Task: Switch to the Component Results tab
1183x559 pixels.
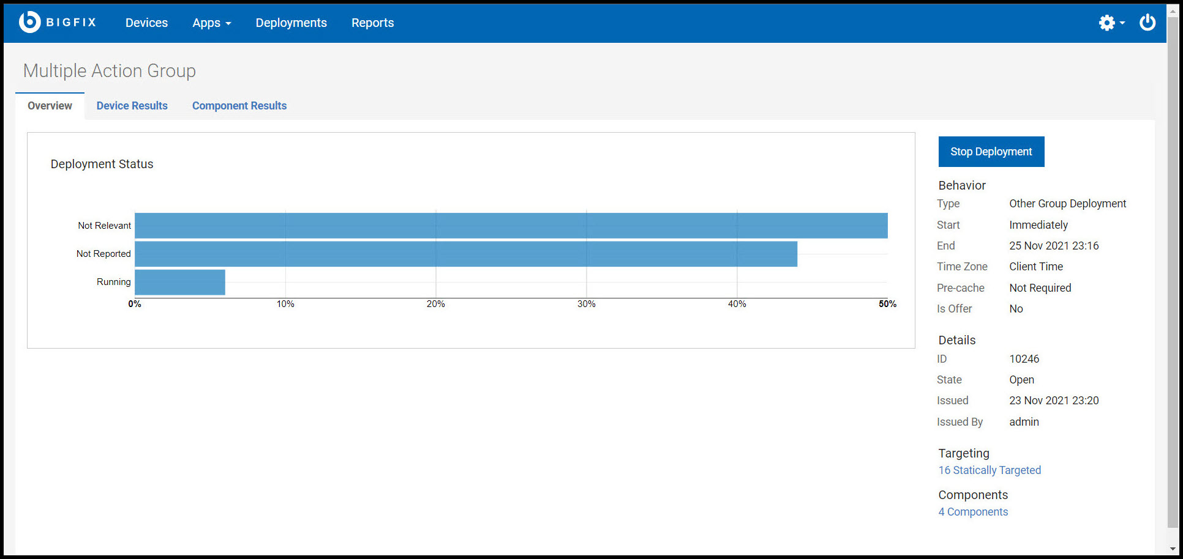Action: [239, 105]
